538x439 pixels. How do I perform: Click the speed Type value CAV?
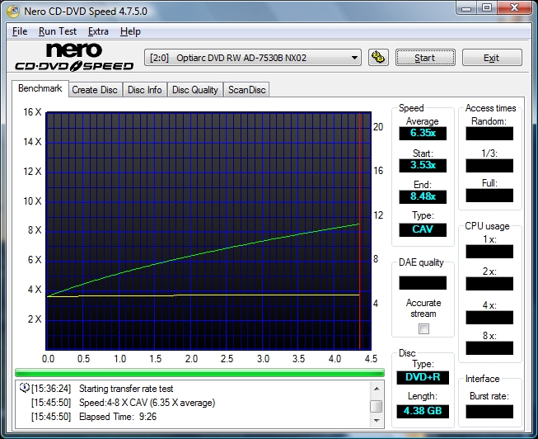423,229
